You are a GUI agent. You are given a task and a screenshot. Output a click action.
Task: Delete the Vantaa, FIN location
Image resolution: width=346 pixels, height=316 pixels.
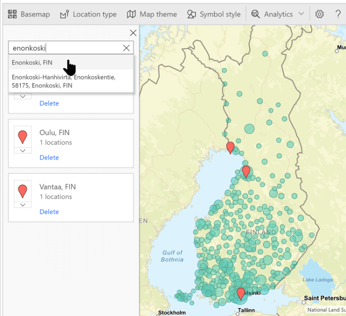[x=49, y=212]
